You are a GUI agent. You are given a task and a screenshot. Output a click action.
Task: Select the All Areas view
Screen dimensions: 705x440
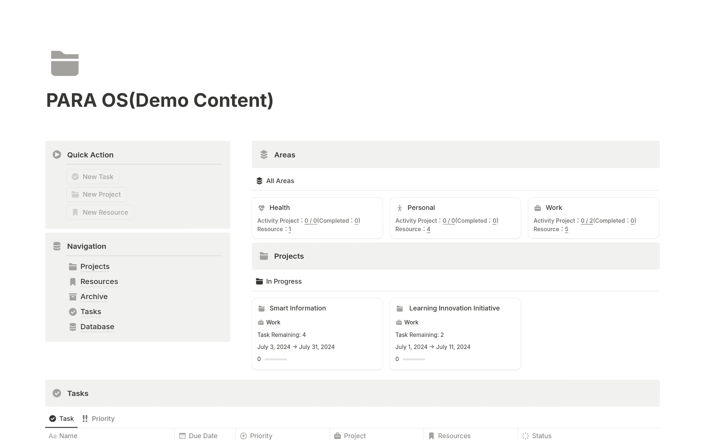click(280, 181)
